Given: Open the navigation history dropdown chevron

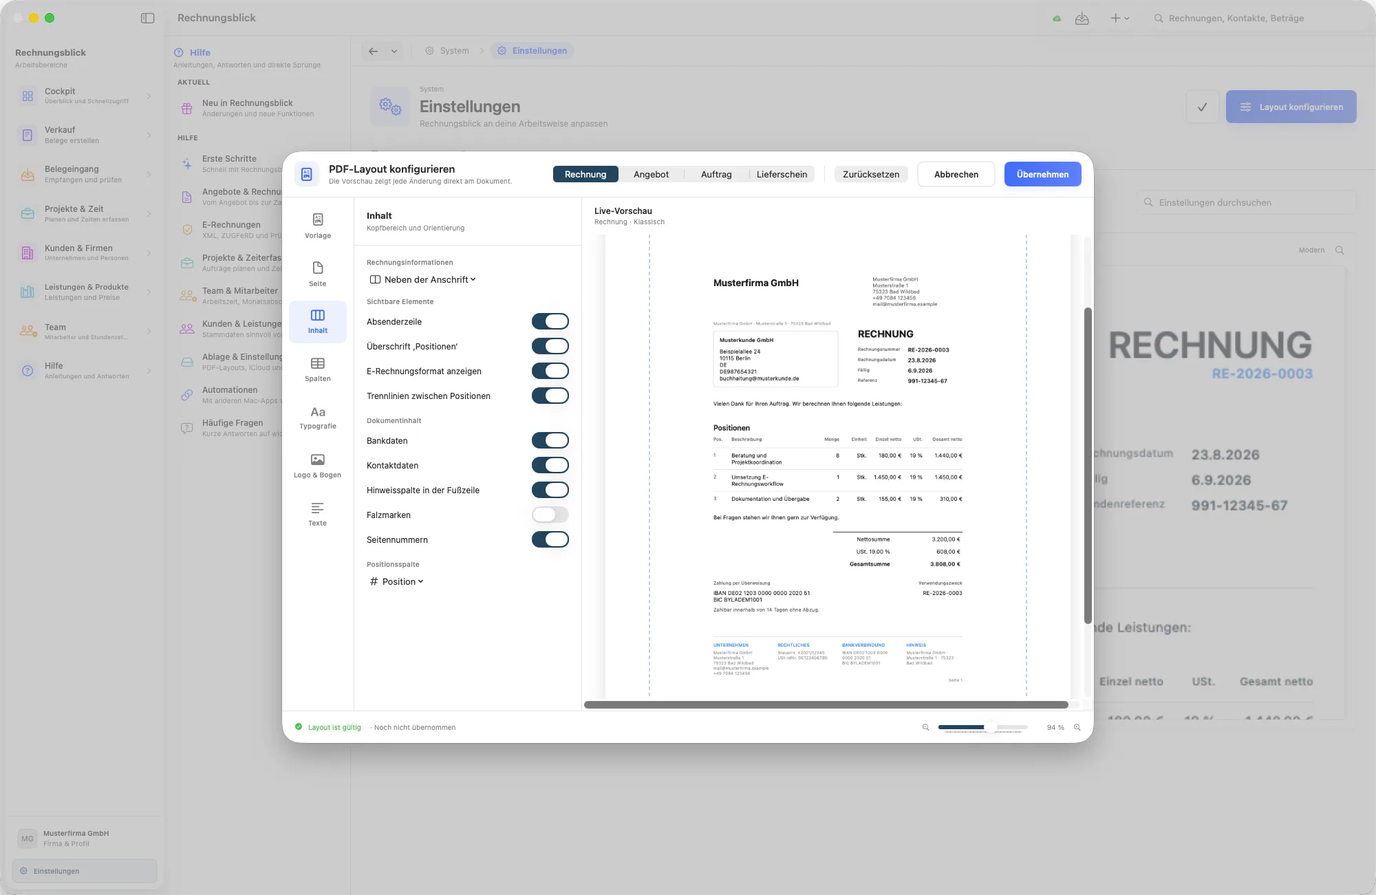Looking at the screenshot, I should [x=394, y=51].
